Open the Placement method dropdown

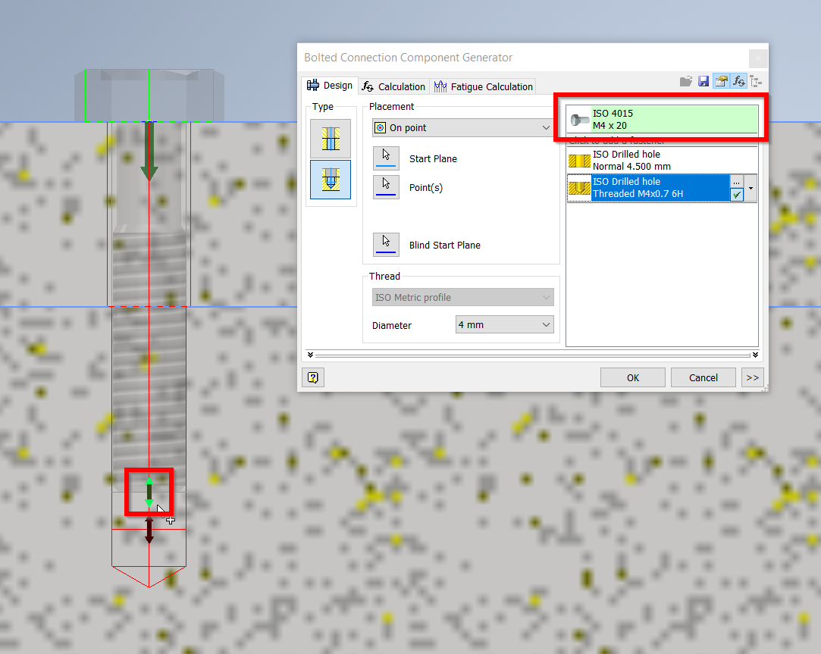546,127
